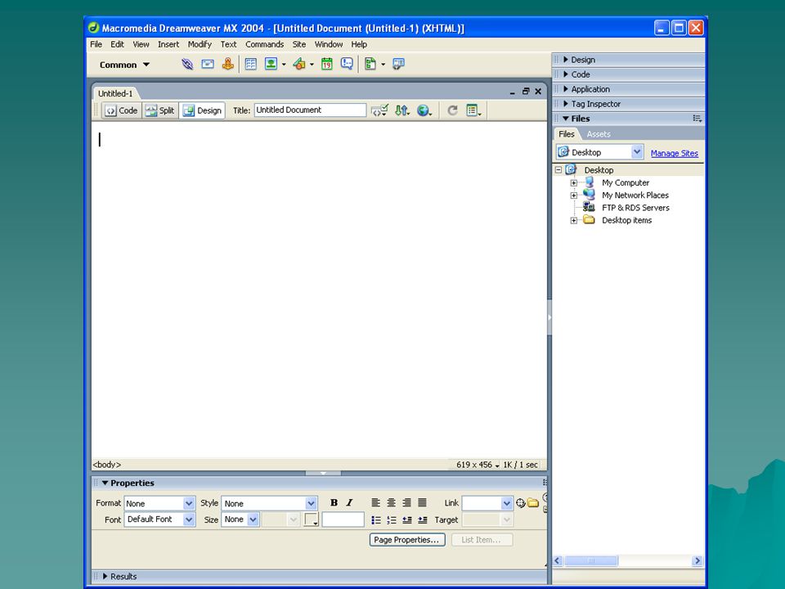Viewport: 785px width, 589px height.
Task: Open the Size dropdown
Action: 253,520
